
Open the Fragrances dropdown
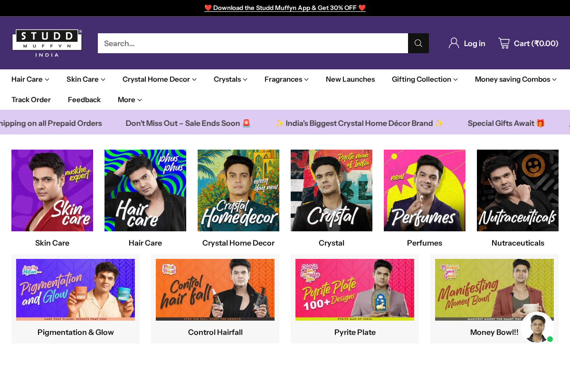point(286,79)
